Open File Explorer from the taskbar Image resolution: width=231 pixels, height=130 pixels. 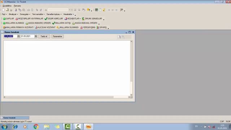point(47,127)
